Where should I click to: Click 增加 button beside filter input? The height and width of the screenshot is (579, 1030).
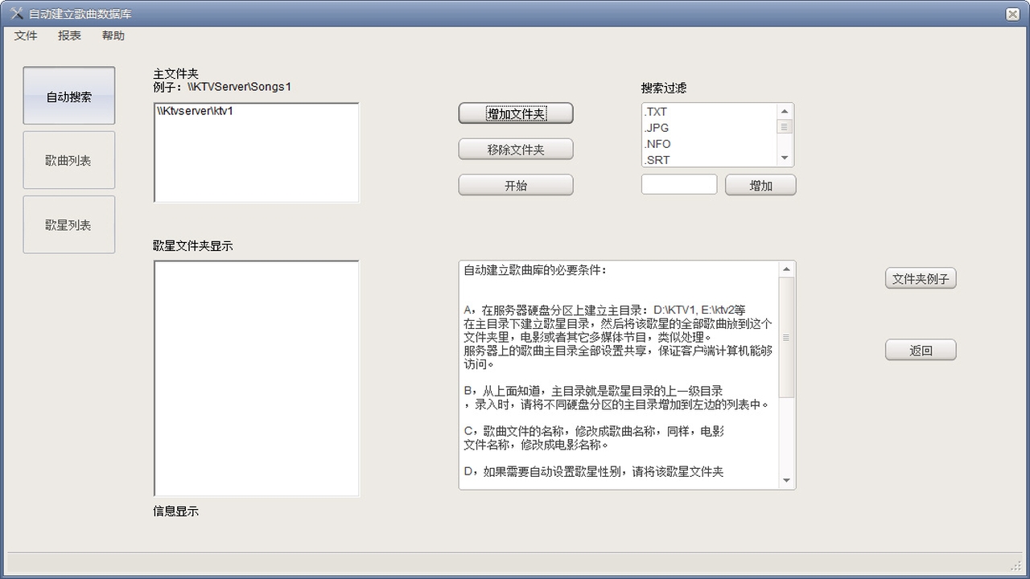click(x=760, y=185)
